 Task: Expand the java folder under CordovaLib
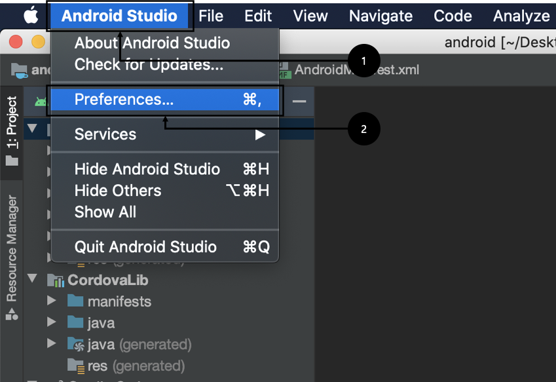(x=52, y=322)
